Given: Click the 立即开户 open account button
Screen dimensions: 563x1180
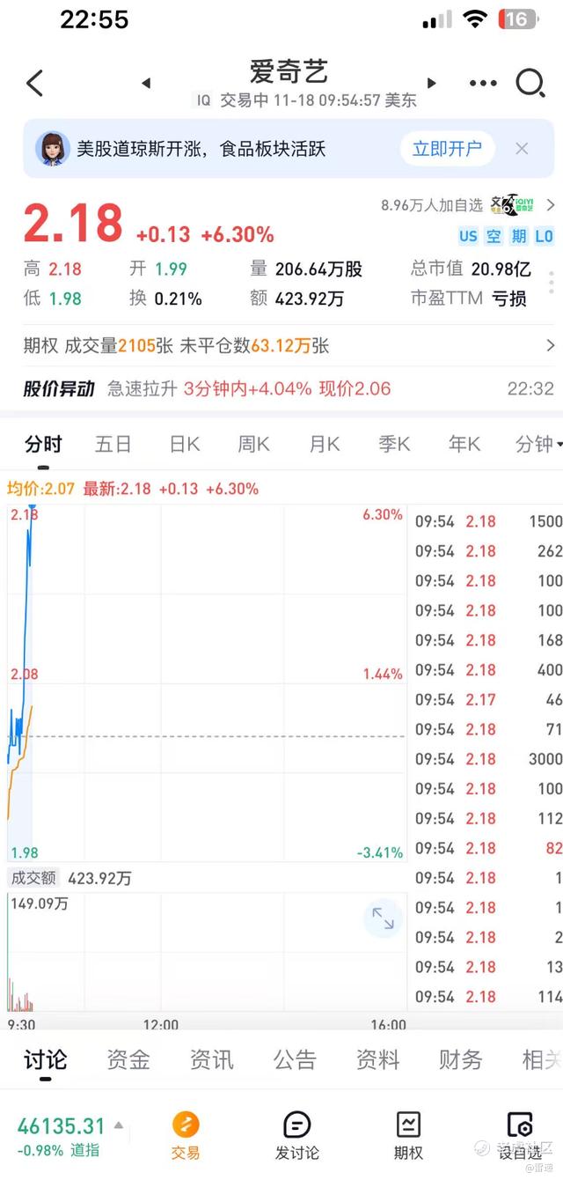Looking at the screenshot, I should (x=447, y=149).
